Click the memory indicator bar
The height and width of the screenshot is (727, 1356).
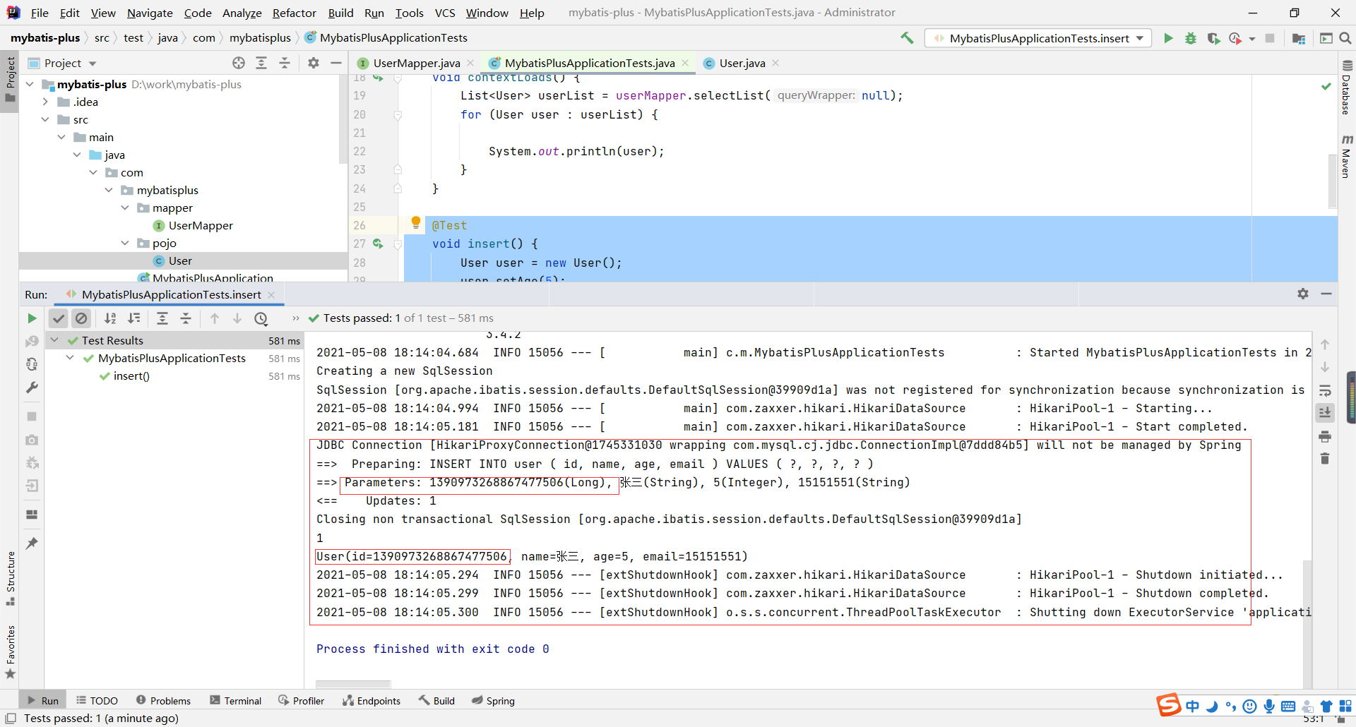[x=1352, y=397]
